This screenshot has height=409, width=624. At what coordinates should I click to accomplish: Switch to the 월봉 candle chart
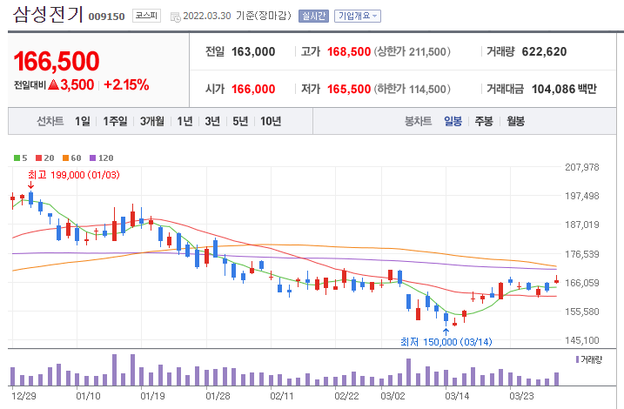515,121
